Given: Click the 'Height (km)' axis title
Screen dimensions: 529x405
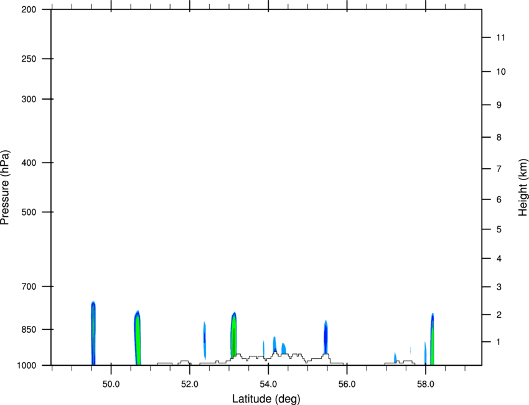Looking at the screenshot, I should 523,187.
